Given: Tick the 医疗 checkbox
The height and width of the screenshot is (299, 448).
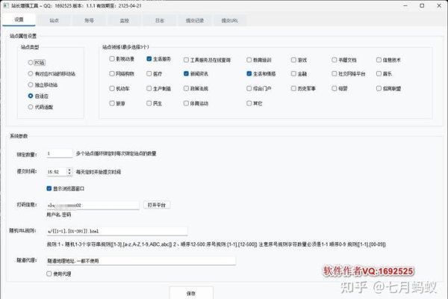Looking at the screenshot, I should pos(149,73).
